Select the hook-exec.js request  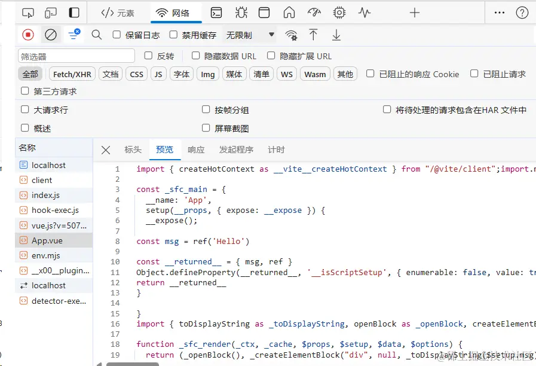coord(54,211)
